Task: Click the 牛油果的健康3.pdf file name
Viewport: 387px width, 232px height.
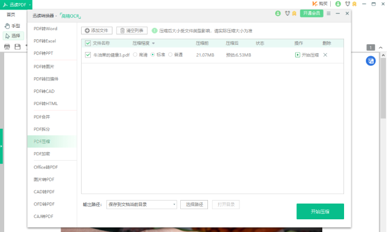Action: click(111, 55)
